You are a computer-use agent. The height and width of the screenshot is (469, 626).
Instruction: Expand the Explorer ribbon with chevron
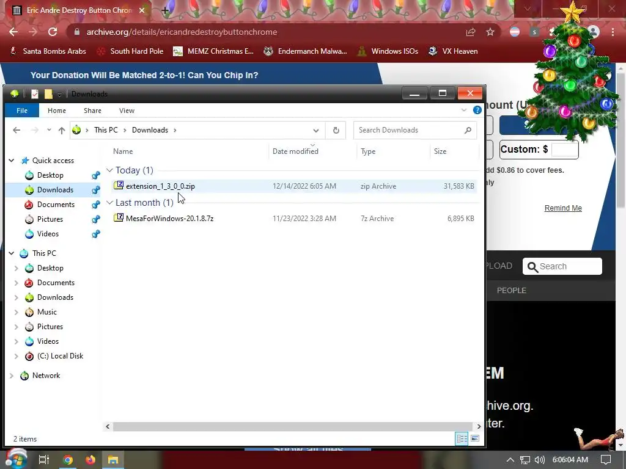[x=463, y=110]
